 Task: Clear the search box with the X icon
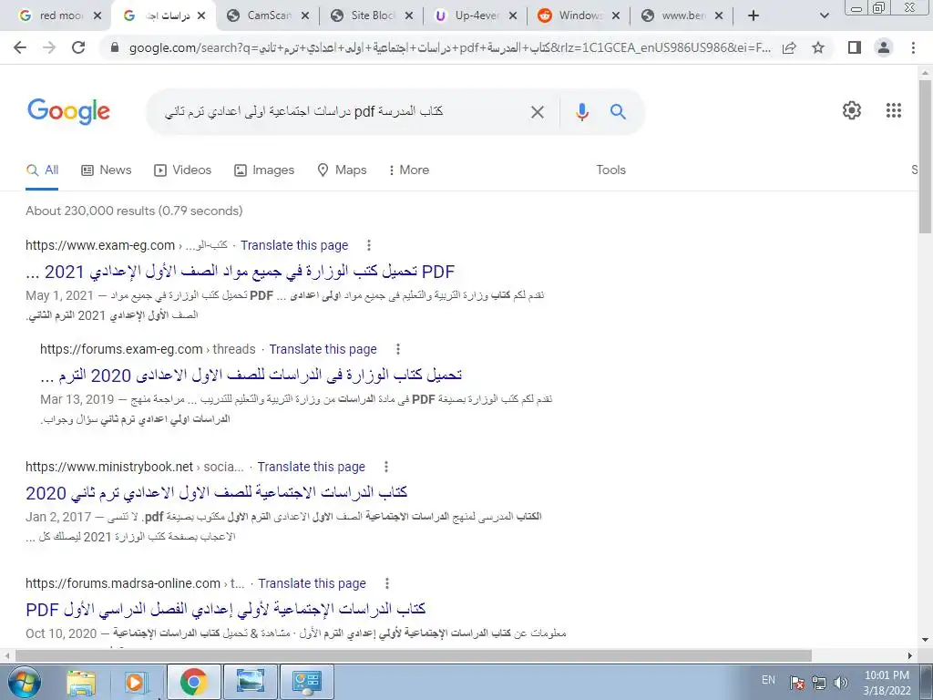pyautogui.click(x=538, y=112)
